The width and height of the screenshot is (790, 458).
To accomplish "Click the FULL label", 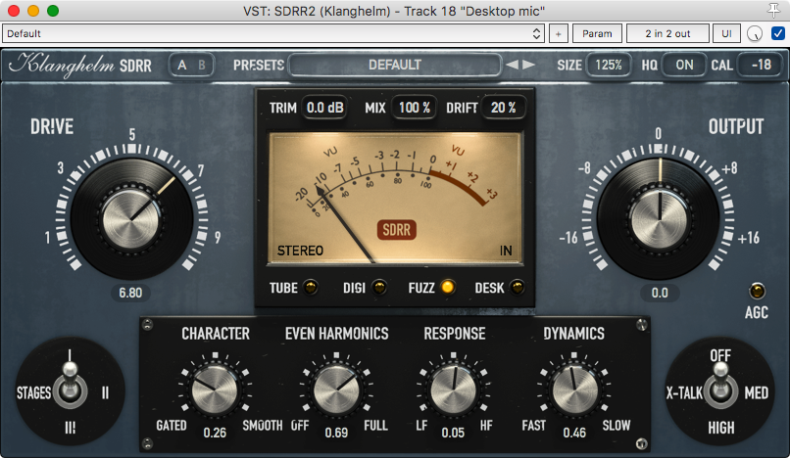I will pos(375,426).
